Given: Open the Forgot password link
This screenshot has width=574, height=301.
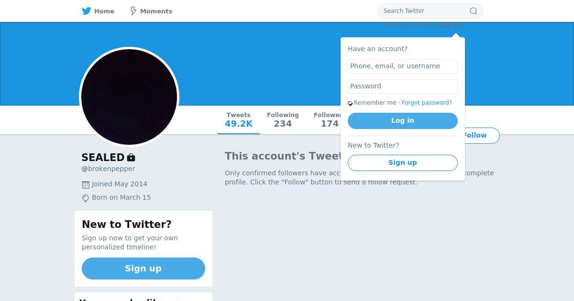Looking at the screenshot, I should [427, 103].
